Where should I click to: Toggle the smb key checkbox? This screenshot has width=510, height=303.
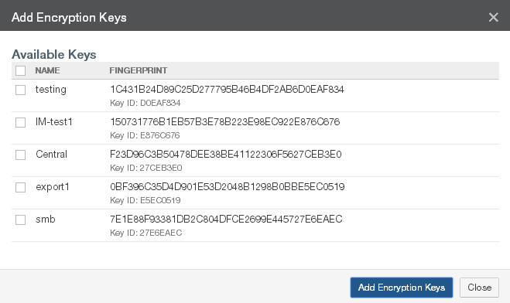20,220
